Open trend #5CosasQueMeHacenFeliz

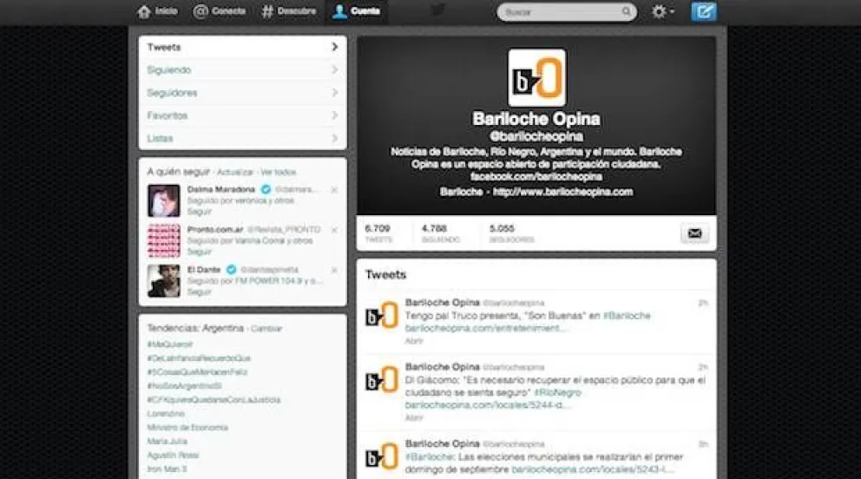pos(197,372)
